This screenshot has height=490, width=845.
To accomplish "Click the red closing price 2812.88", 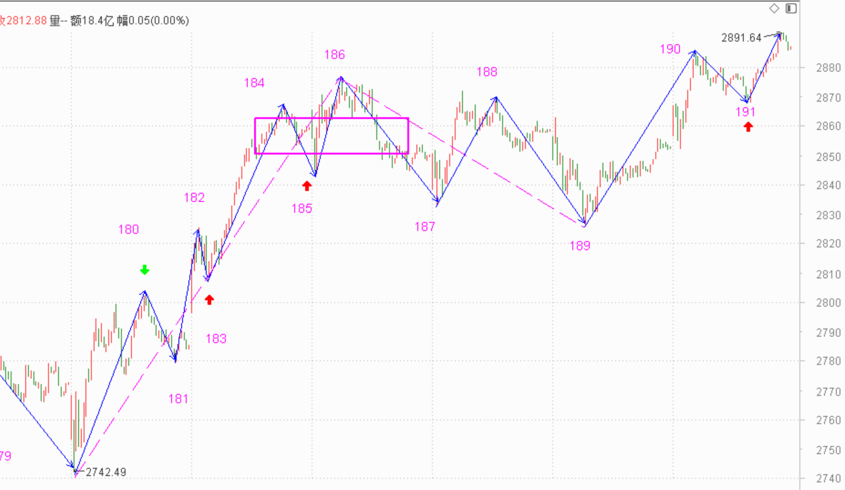I will [27, 21].
